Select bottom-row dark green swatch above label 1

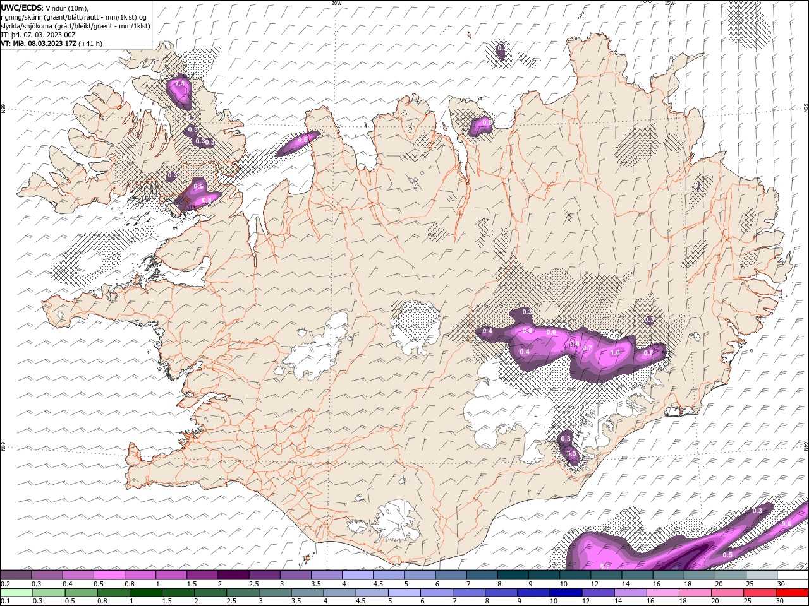(x=145, y=593)
